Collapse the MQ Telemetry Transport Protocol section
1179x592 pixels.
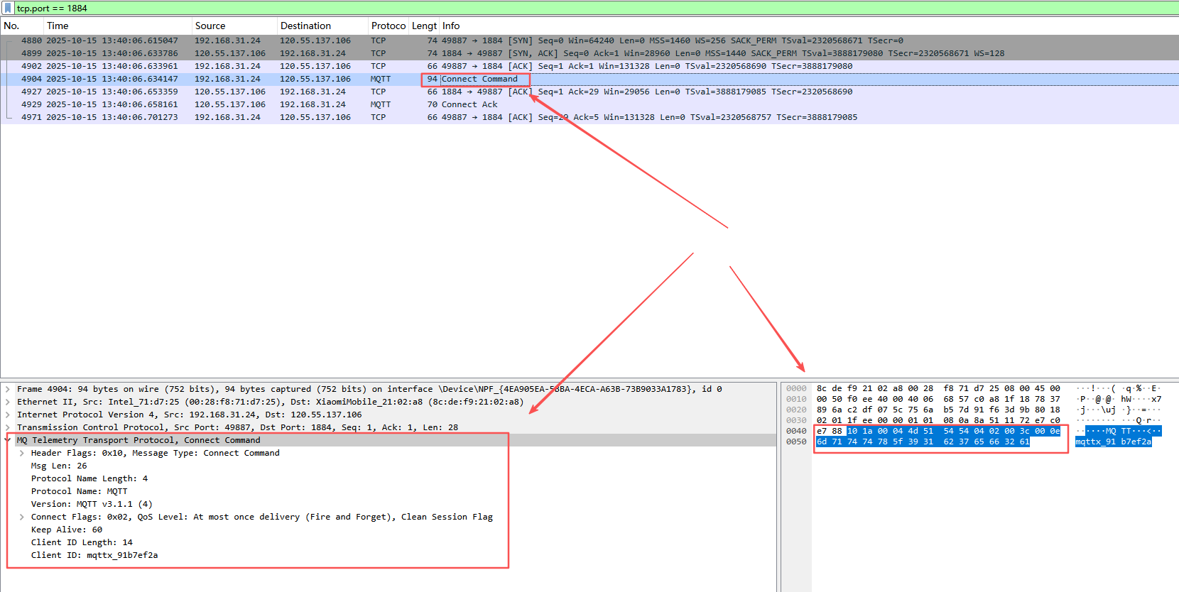click(x=8, y=440)
